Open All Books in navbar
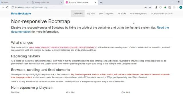The width and height of the screenshot is (183, 103). click(x=122, y=13)
